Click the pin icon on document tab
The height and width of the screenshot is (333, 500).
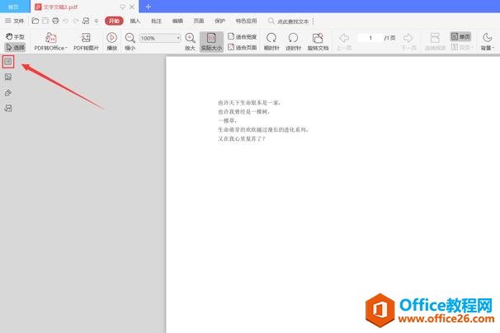click(122, 7)
